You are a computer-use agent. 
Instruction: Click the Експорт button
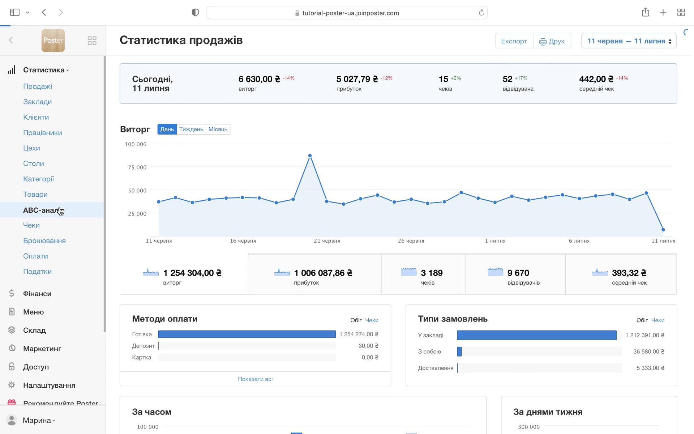[x=514, y=41]
